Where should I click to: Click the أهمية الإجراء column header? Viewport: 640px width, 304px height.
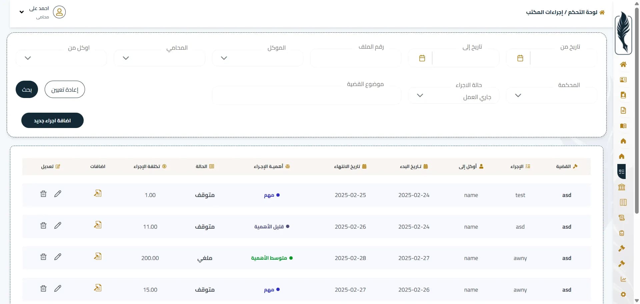coord(272,166)
